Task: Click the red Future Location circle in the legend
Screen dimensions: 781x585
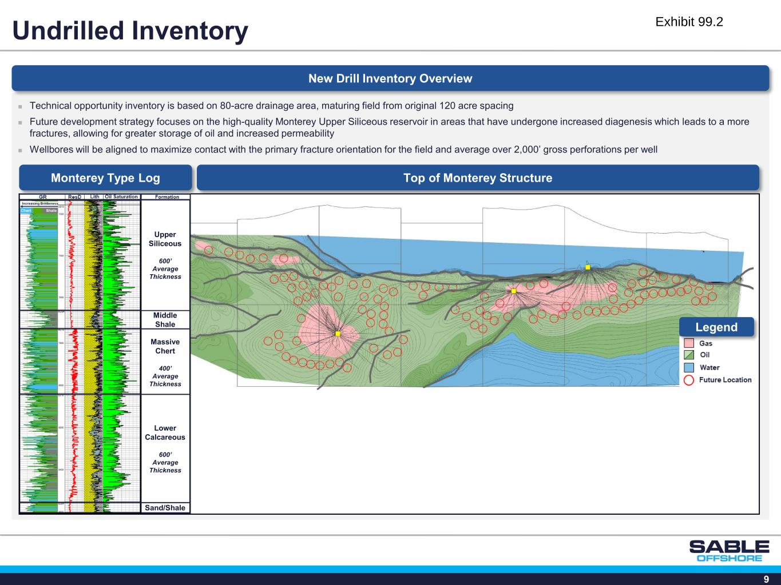Action: tap(689, 380)
